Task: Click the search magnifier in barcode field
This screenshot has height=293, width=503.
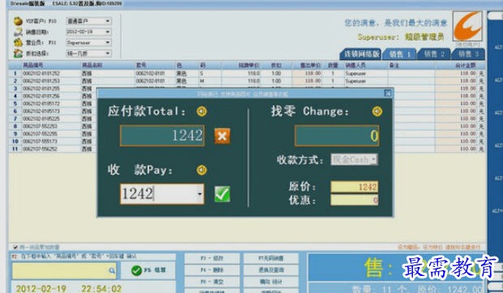Action: (112, 270)
